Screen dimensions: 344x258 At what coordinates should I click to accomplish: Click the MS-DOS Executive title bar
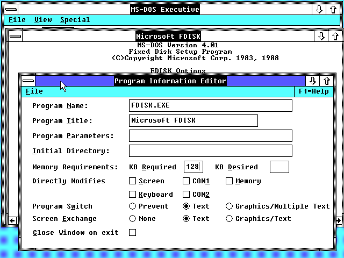(165, 10)
